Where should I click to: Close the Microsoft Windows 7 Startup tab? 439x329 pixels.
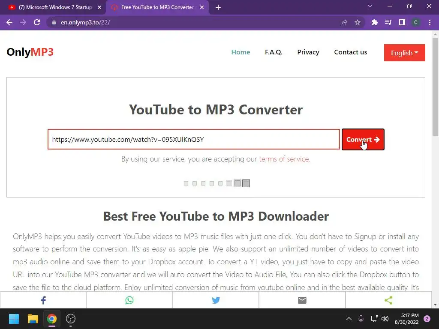point(99,7)
